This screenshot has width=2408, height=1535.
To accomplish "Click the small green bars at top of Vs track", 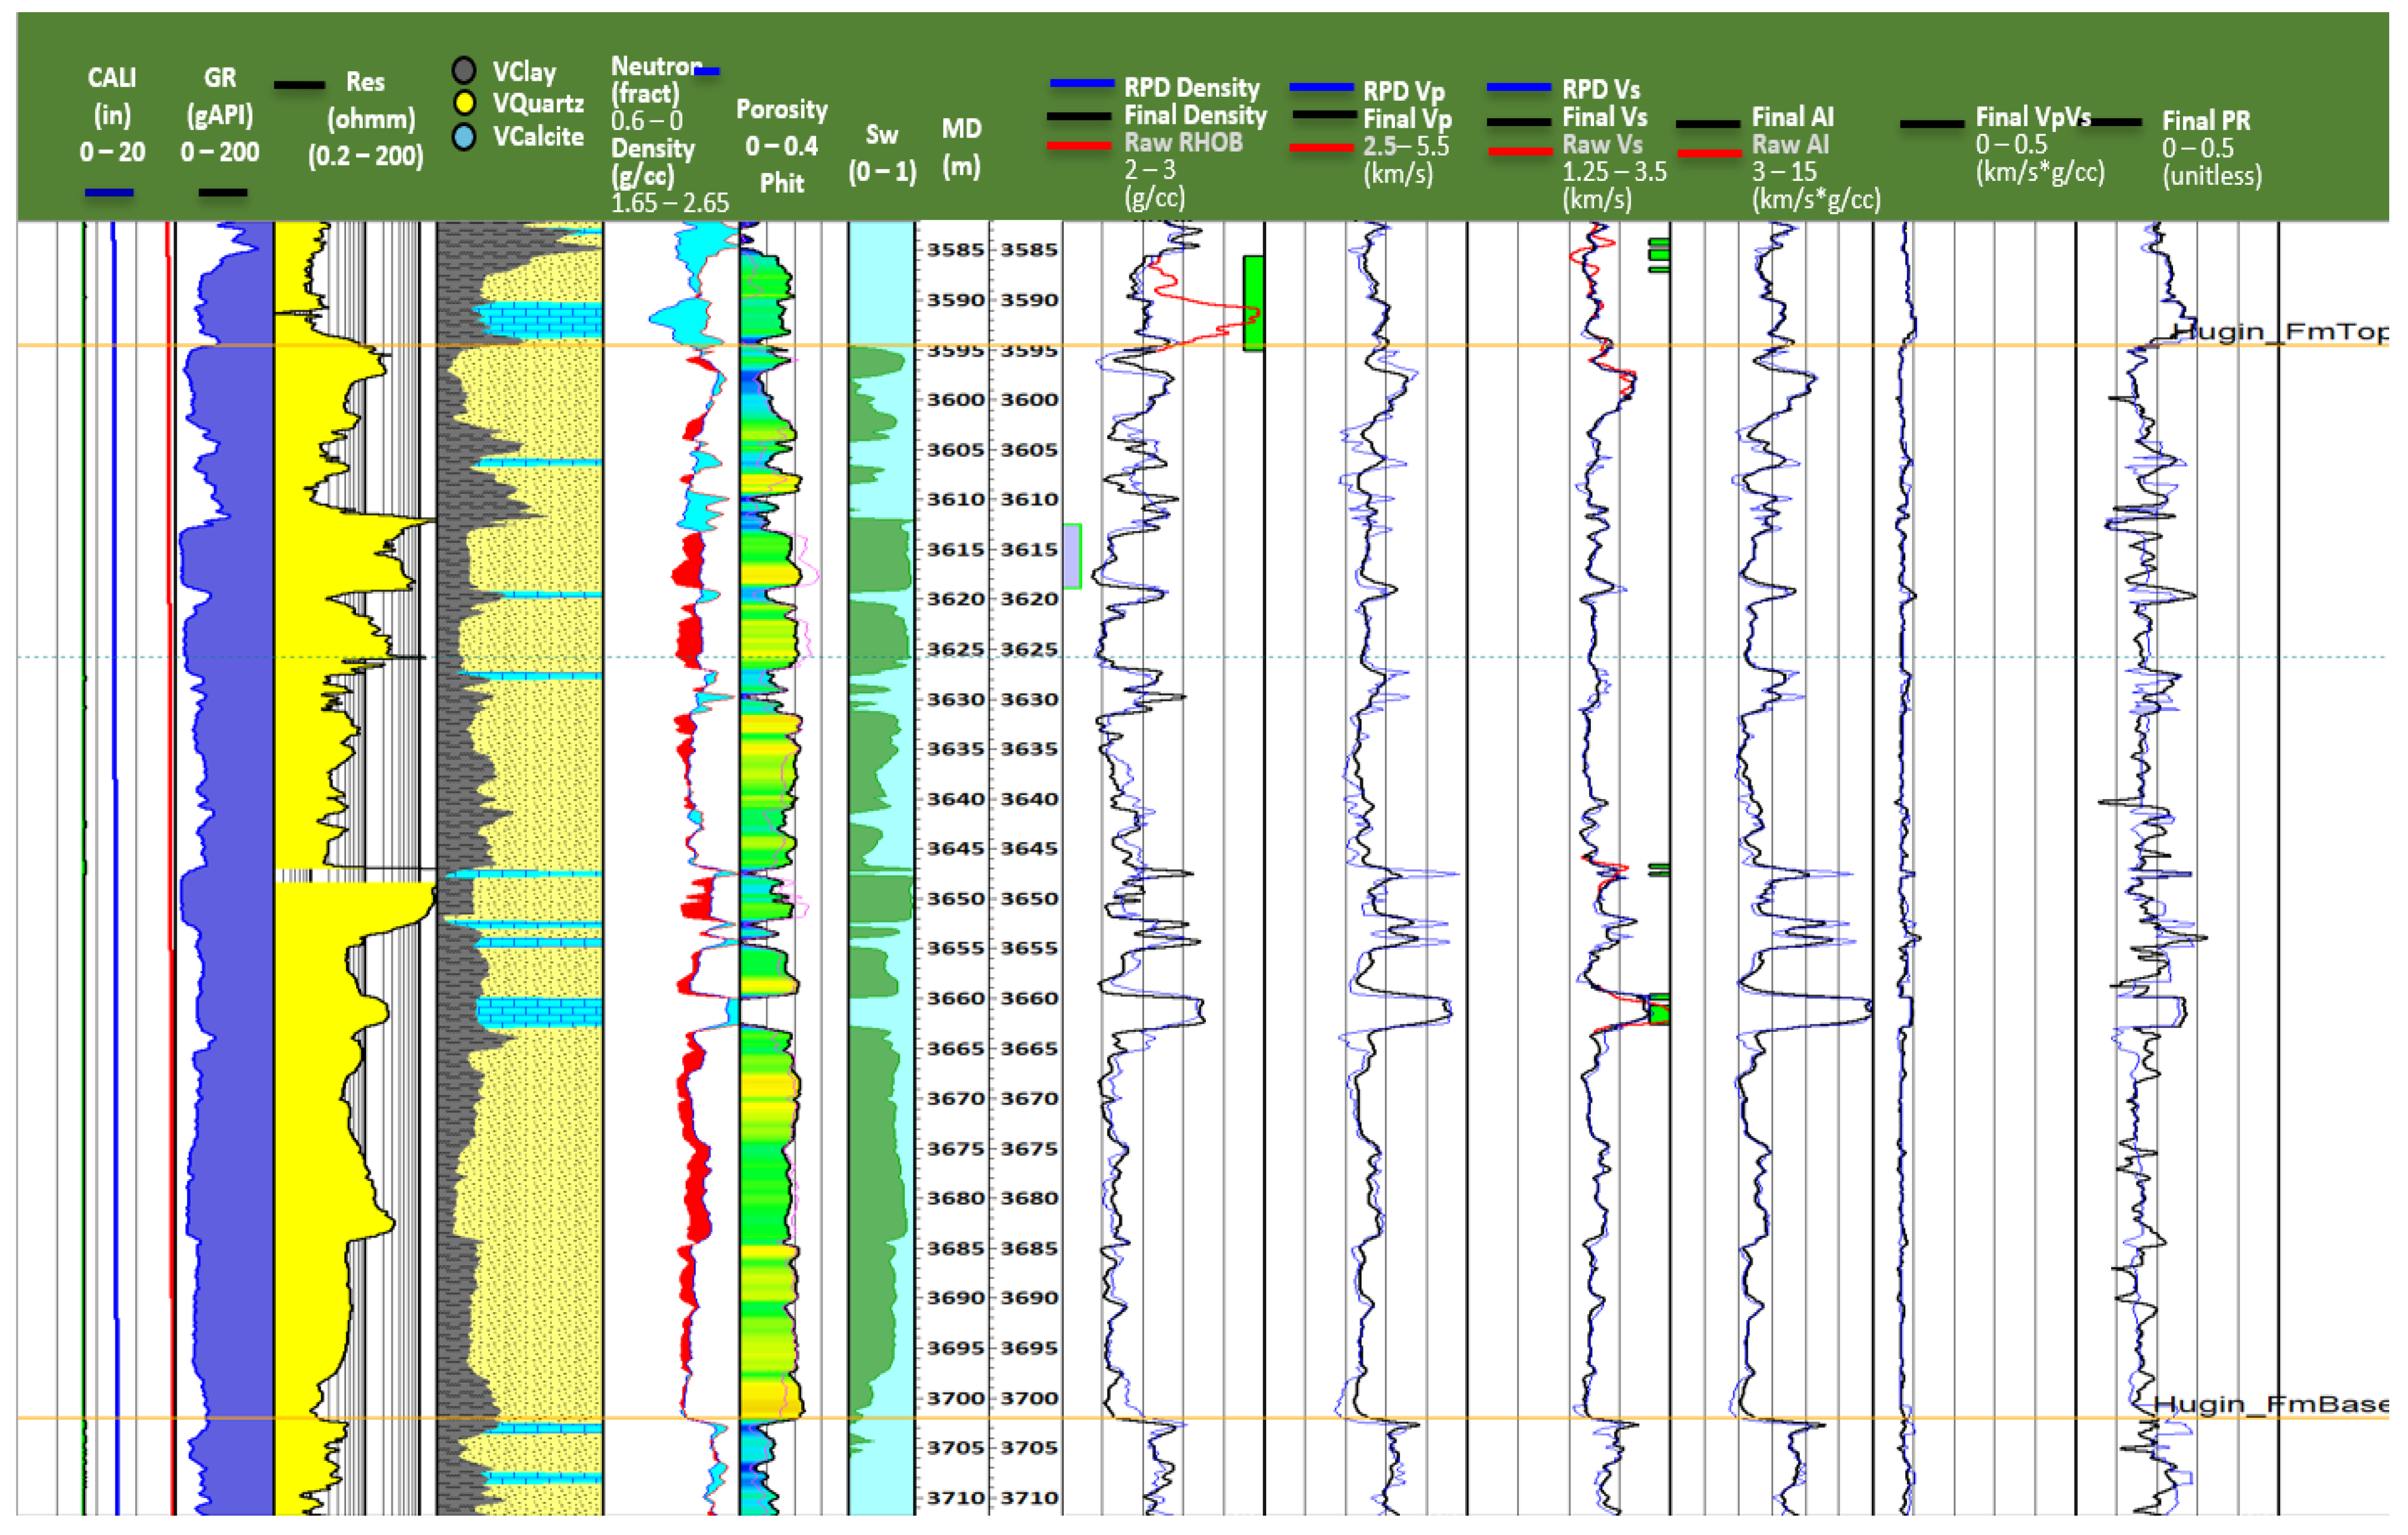I will click(x=1659, y=255).
